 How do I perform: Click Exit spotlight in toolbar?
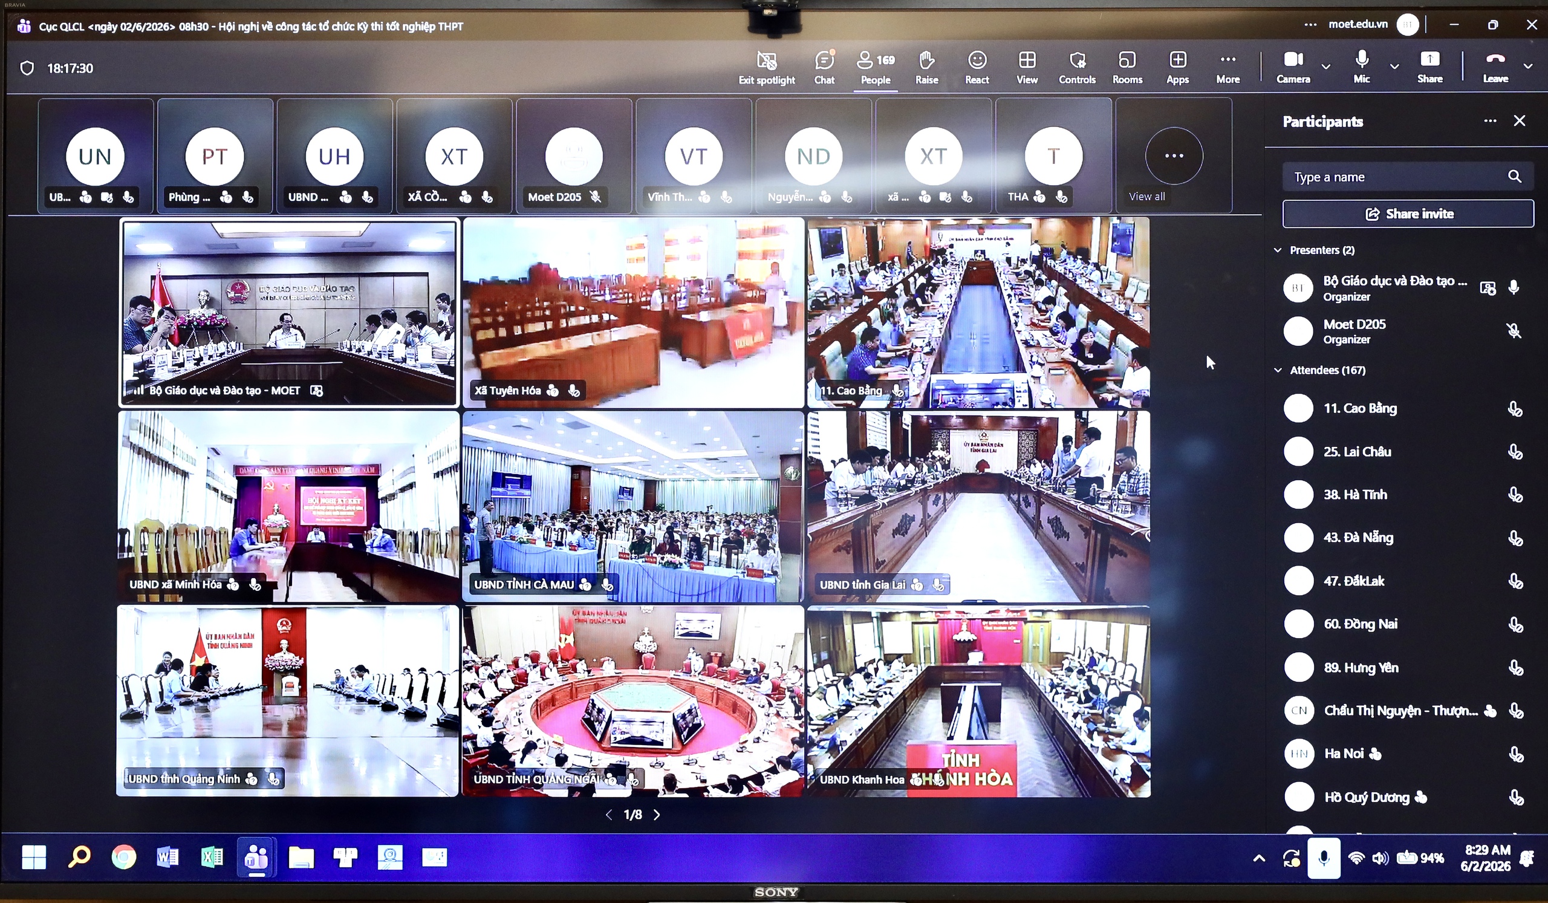pyautogui.click(x=767, y=67)
